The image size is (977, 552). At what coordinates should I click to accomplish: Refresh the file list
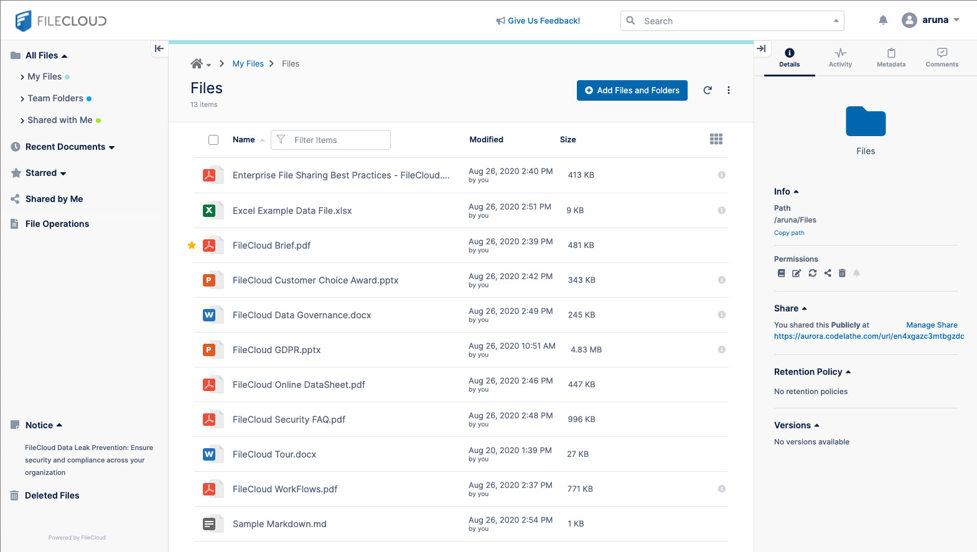708,90
